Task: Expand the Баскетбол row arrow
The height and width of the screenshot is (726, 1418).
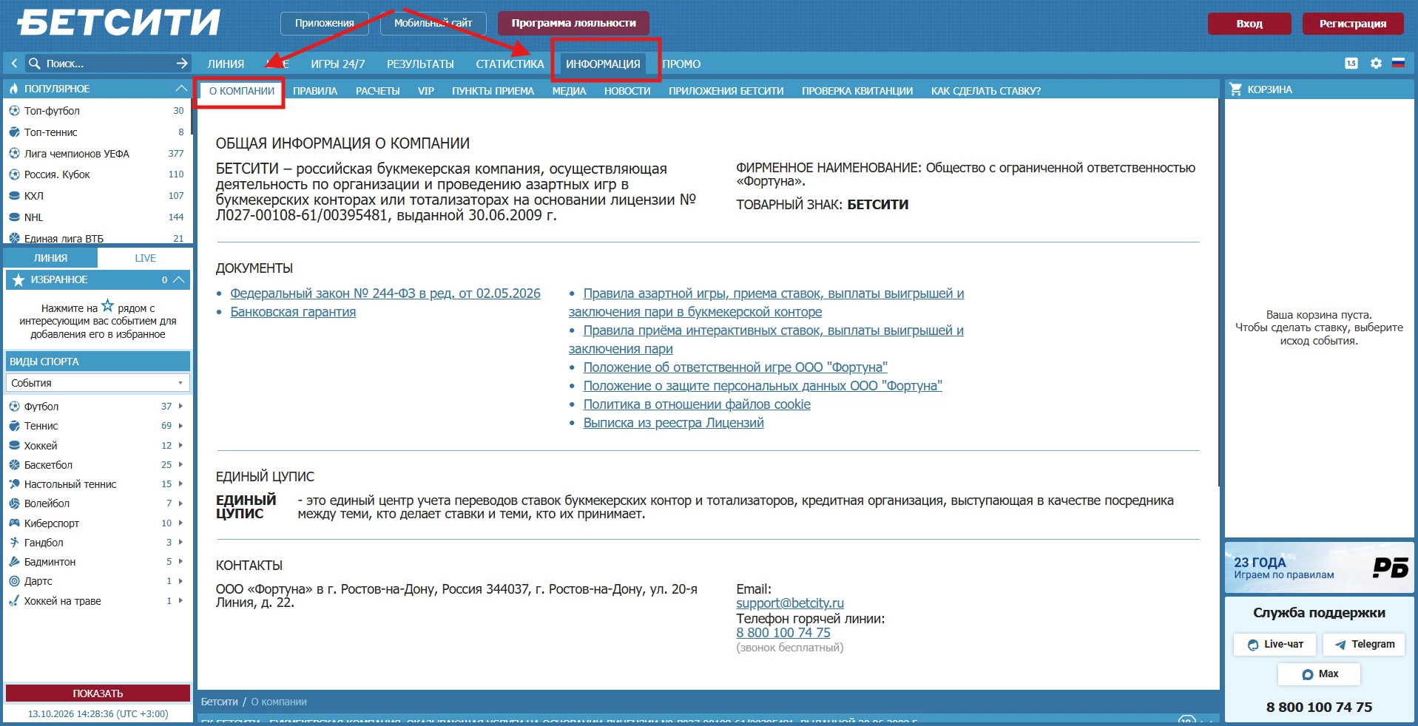Action: pyautogui.click(x=180, y=465)
